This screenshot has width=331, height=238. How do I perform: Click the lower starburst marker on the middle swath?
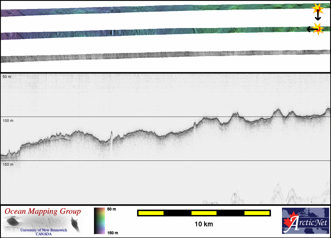pos(318,28)
